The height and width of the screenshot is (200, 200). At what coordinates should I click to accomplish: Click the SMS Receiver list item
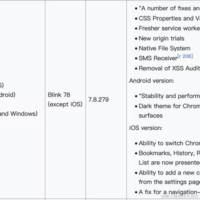tap(158, 58)
